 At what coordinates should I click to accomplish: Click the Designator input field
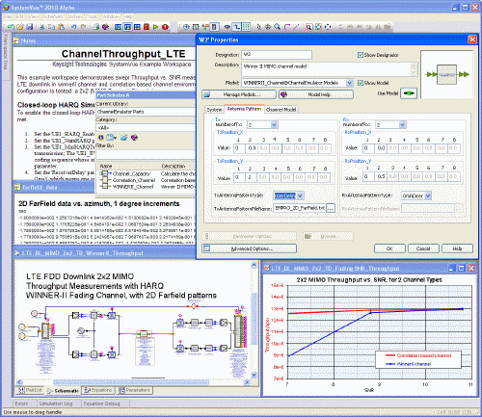(x=277, y=55)
